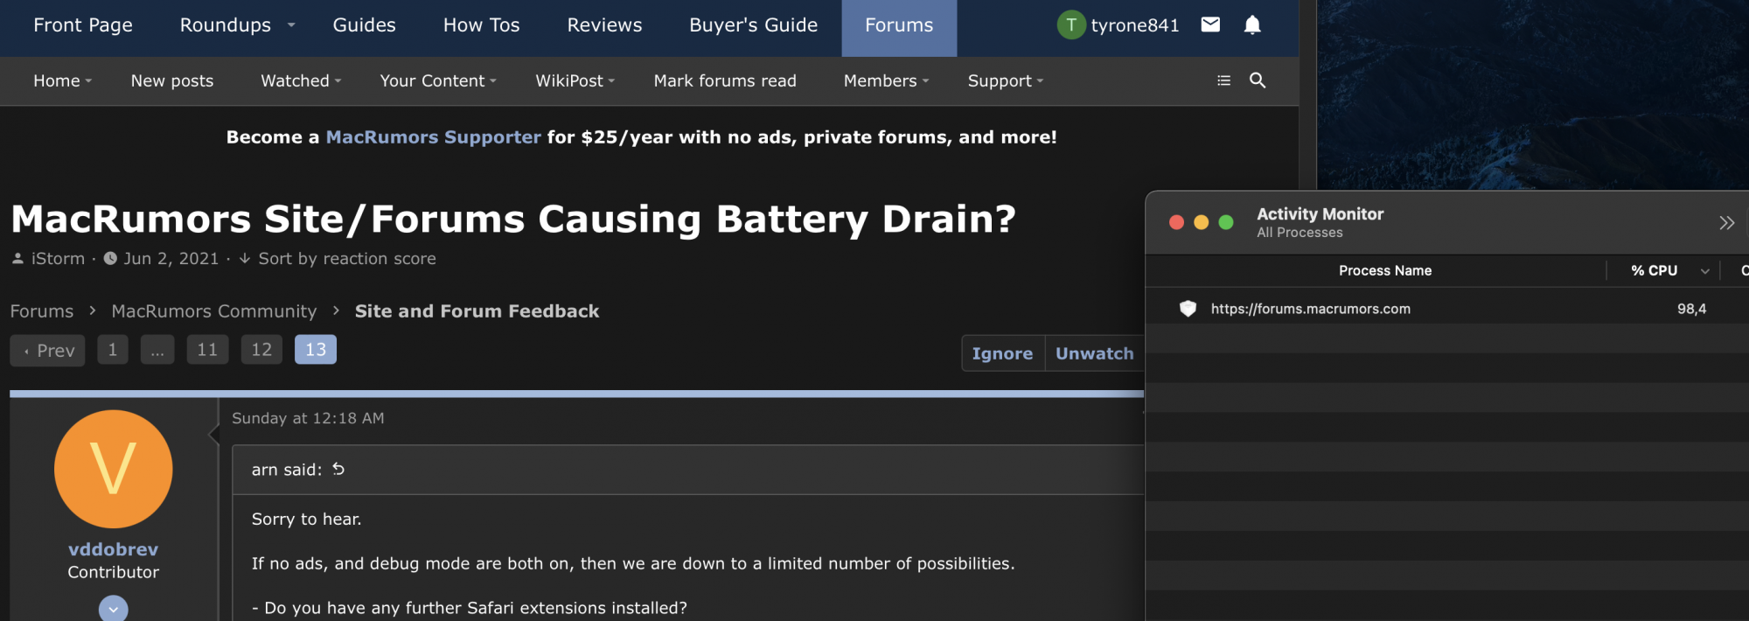Open the MacRumors Supporter link
The image size is (1749, 621).
click(x=434, y=137)
